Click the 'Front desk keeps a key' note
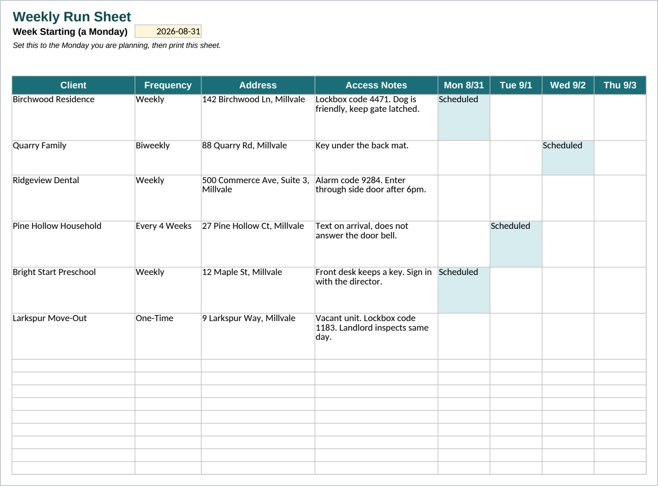Screen dimensions: 658x486 click(x=376, y=290)
